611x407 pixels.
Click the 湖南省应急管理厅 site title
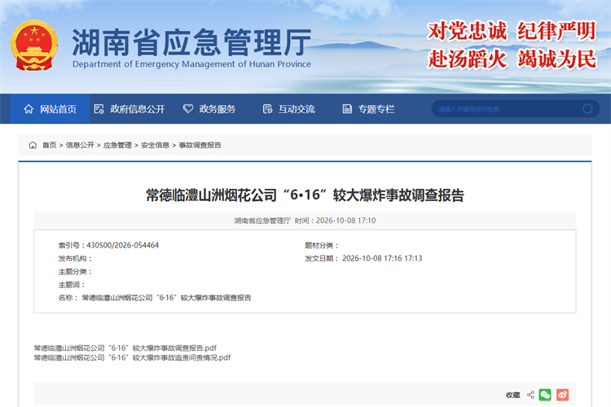pos(191,42)
